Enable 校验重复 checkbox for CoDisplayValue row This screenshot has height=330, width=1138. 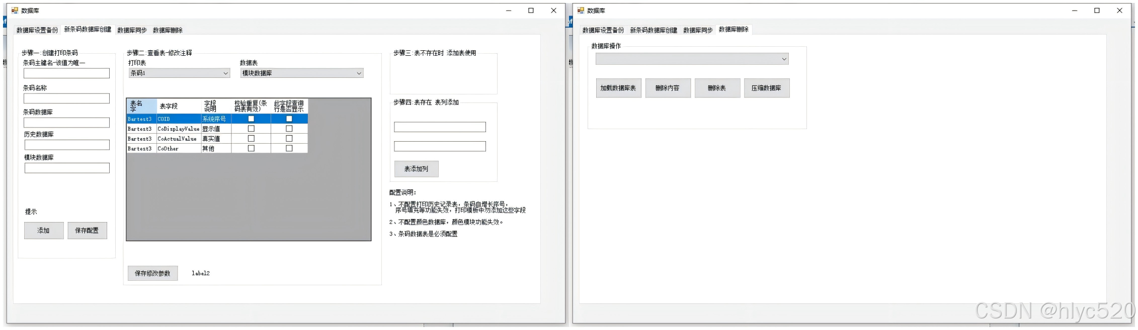pos(251,129)
